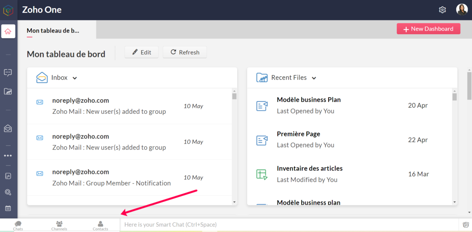Click the Home icon in left sidebar
Screen dimensions: 472x232
pyautogui.click(x=8, y=31)
